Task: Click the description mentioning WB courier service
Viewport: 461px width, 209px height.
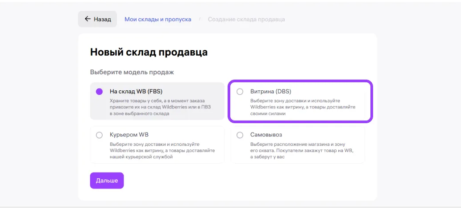Action: pos(162,151)
